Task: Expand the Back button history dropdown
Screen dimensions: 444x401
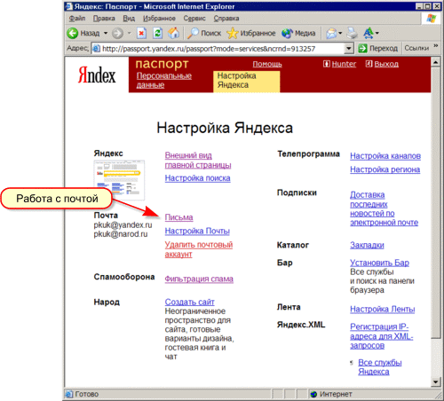Action: (106, 33)
